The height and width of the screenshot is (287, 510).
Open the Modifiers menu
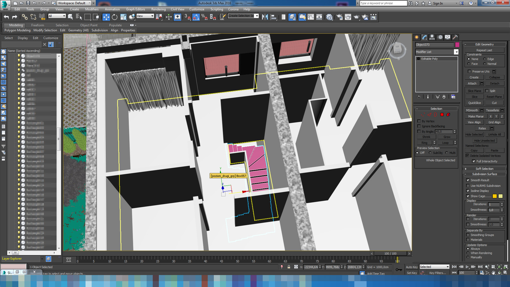(x=92, y=9)
